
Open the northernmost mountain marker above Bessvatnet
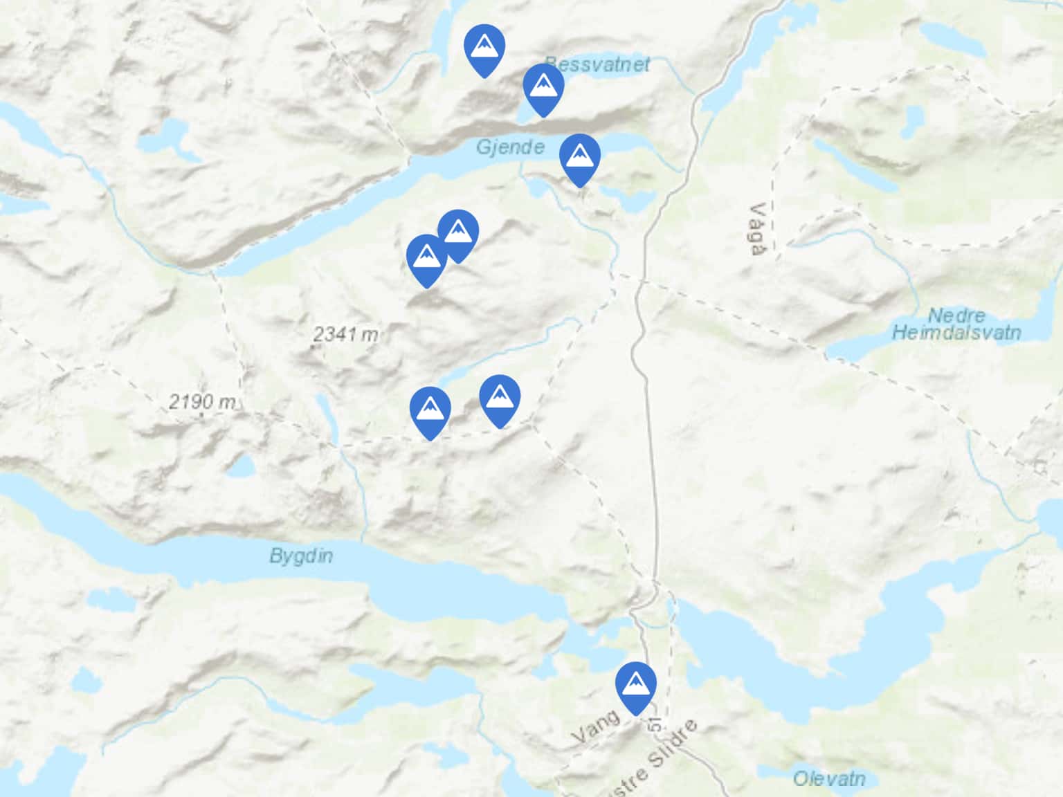(x=484, y=49)
